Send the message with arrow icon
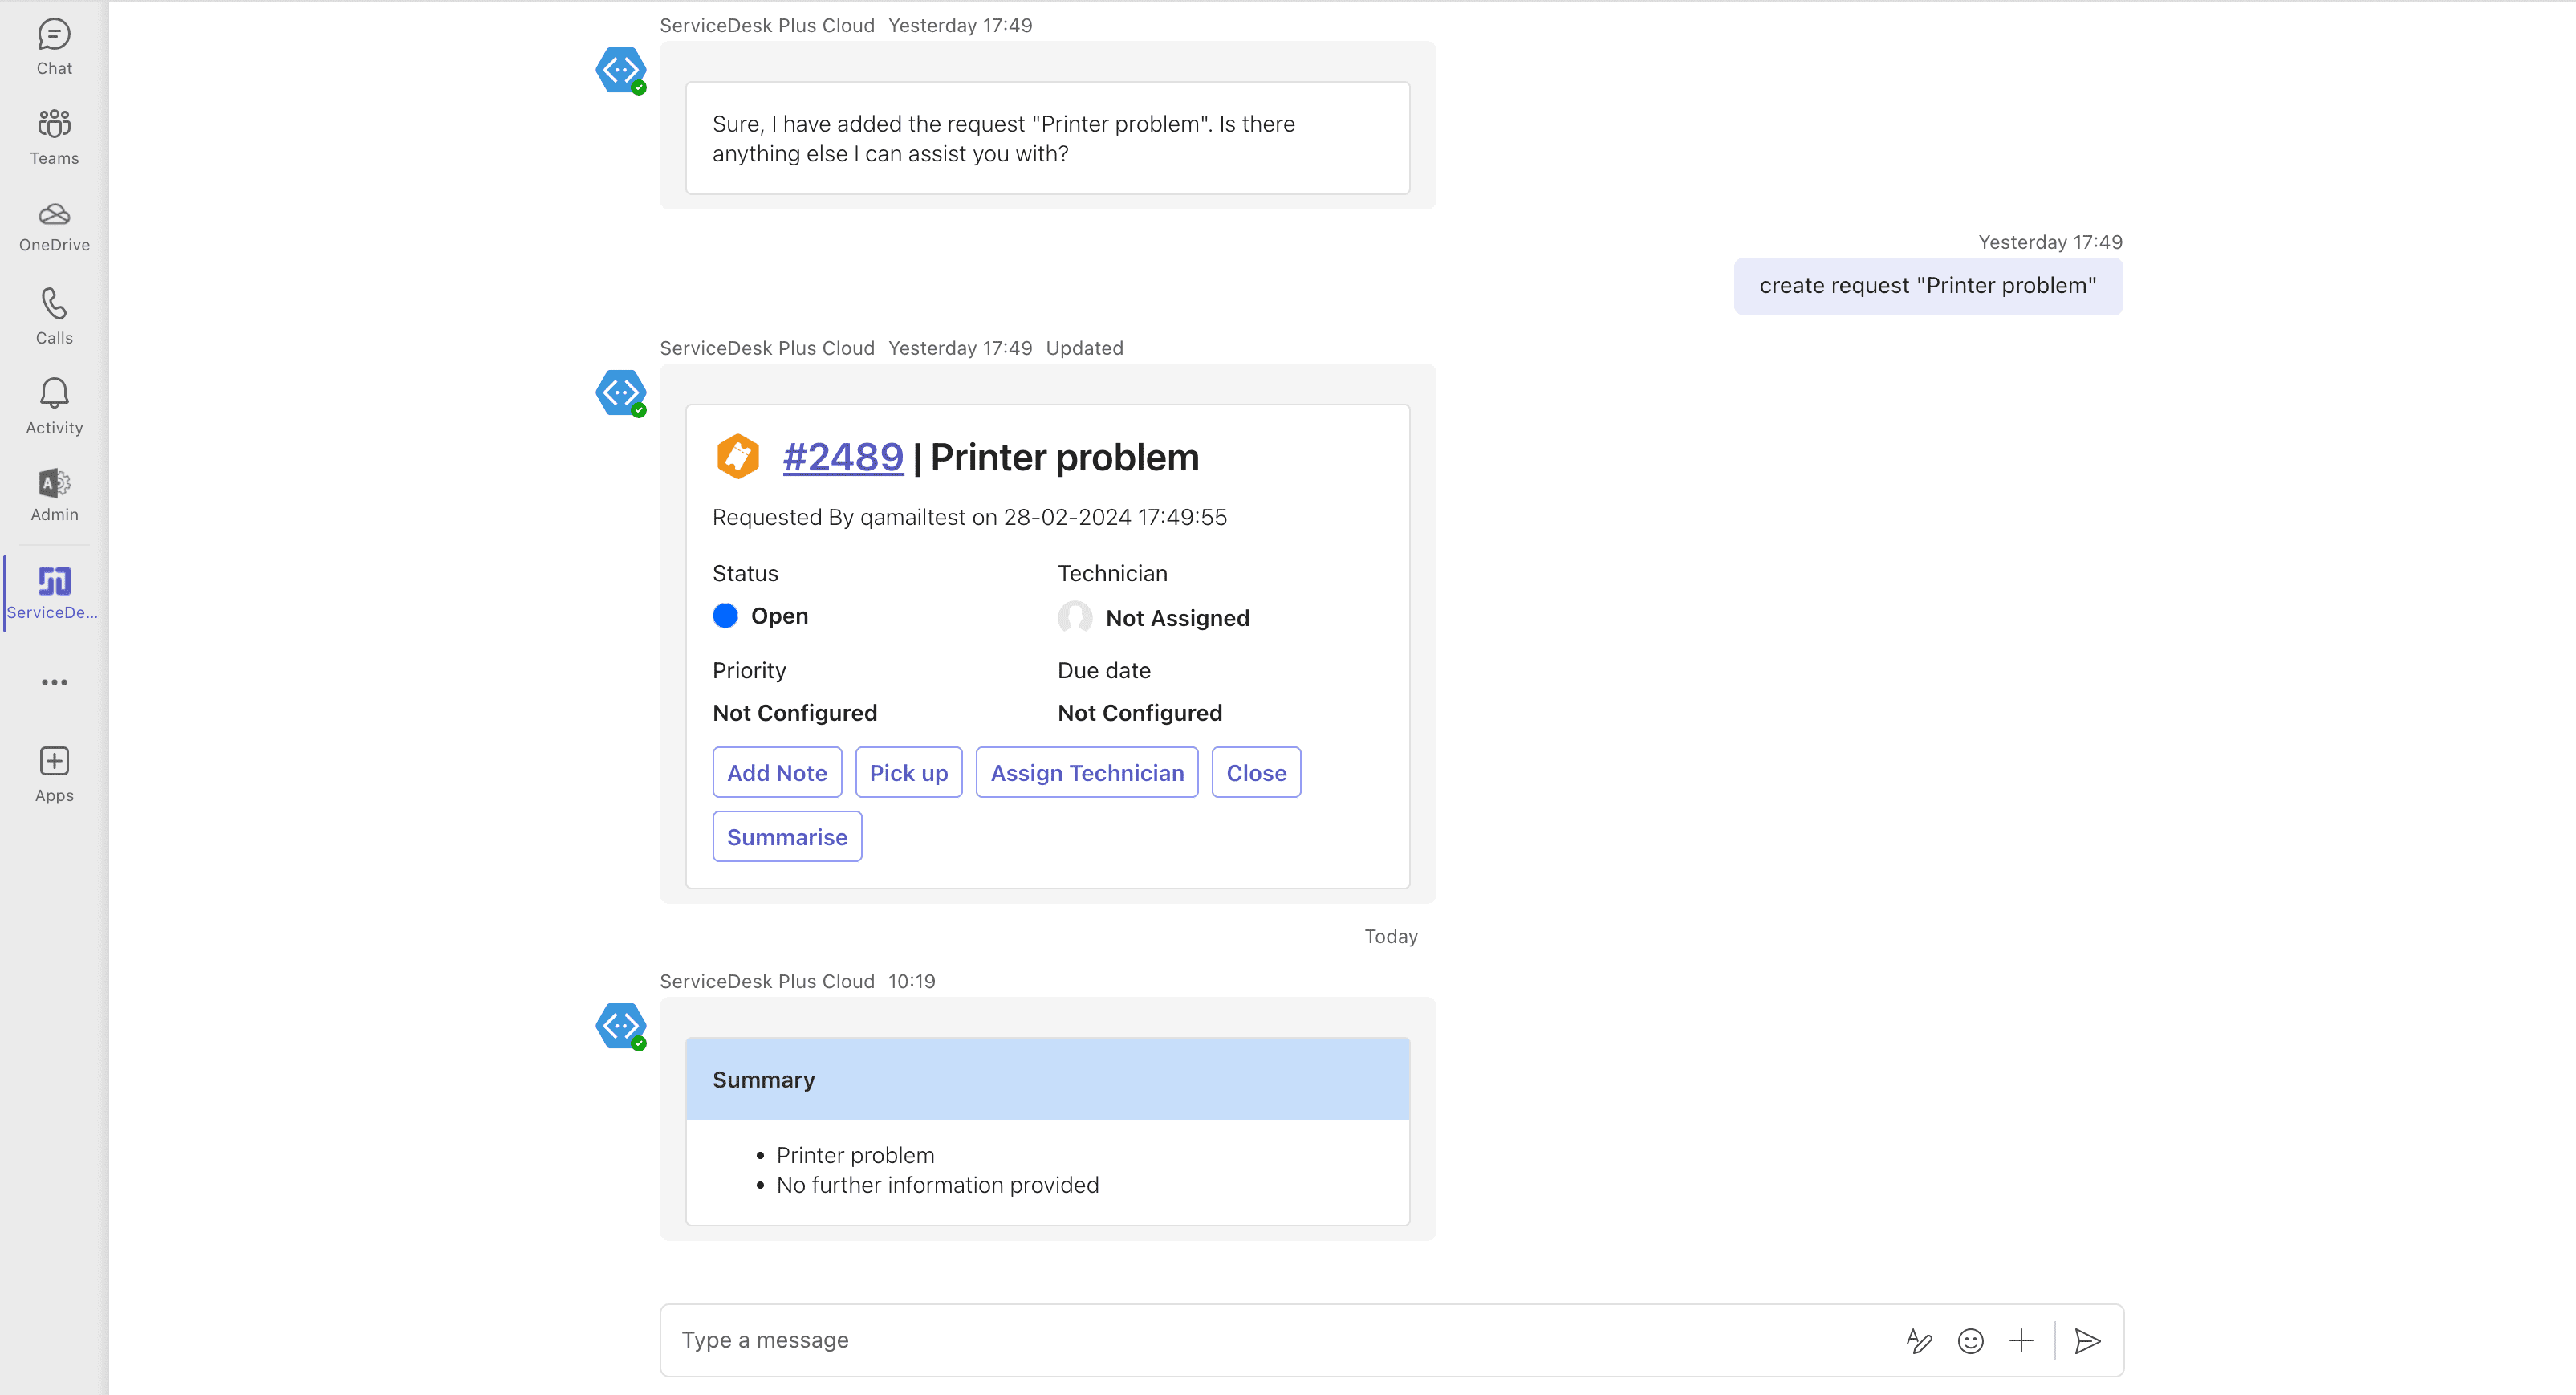 2087,1341
